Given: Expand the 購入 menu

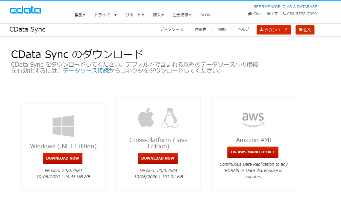Looking at the screenshot, I should (158, 15).
